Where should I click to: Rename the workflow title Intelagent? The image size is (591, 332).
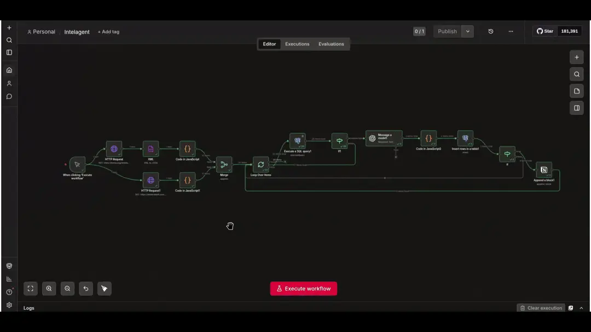click(x=77, y=32)
